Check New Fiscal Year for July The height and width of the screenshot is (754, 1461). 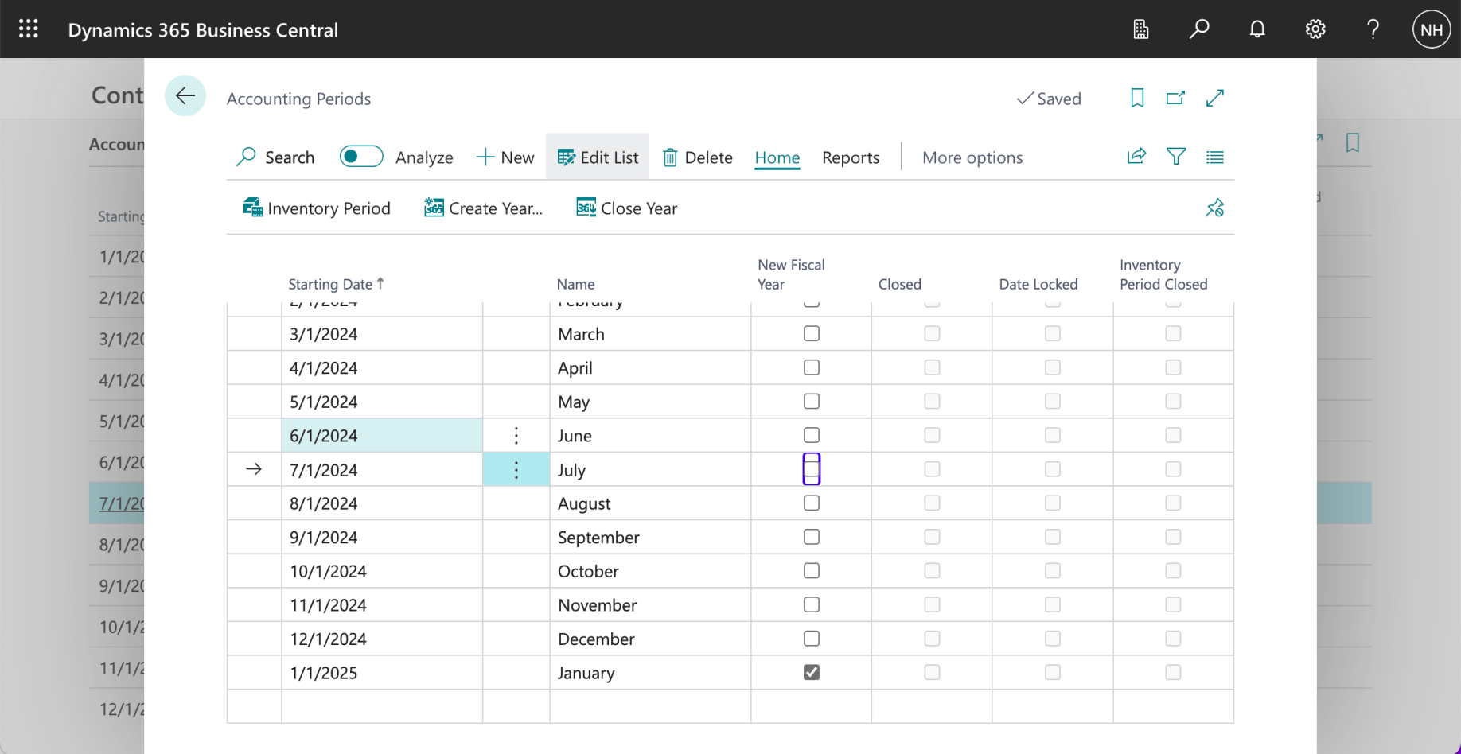[x=812, y=469]
